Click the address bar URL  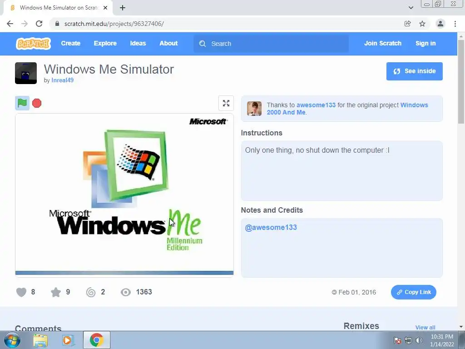pos(114,24)
